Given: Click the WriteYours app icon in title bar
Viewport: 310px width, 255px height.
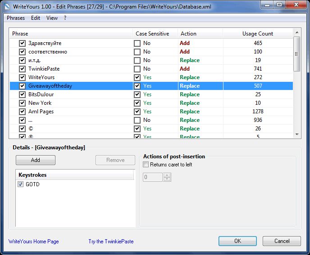Looking at the screenshot, I should tap(7, 6).
